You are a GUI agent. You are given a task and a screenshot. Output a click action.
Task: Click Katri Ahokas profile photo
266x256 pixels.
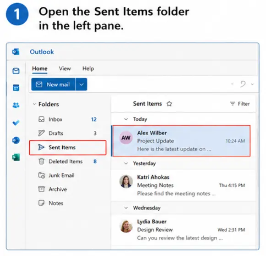coord(126,182)
